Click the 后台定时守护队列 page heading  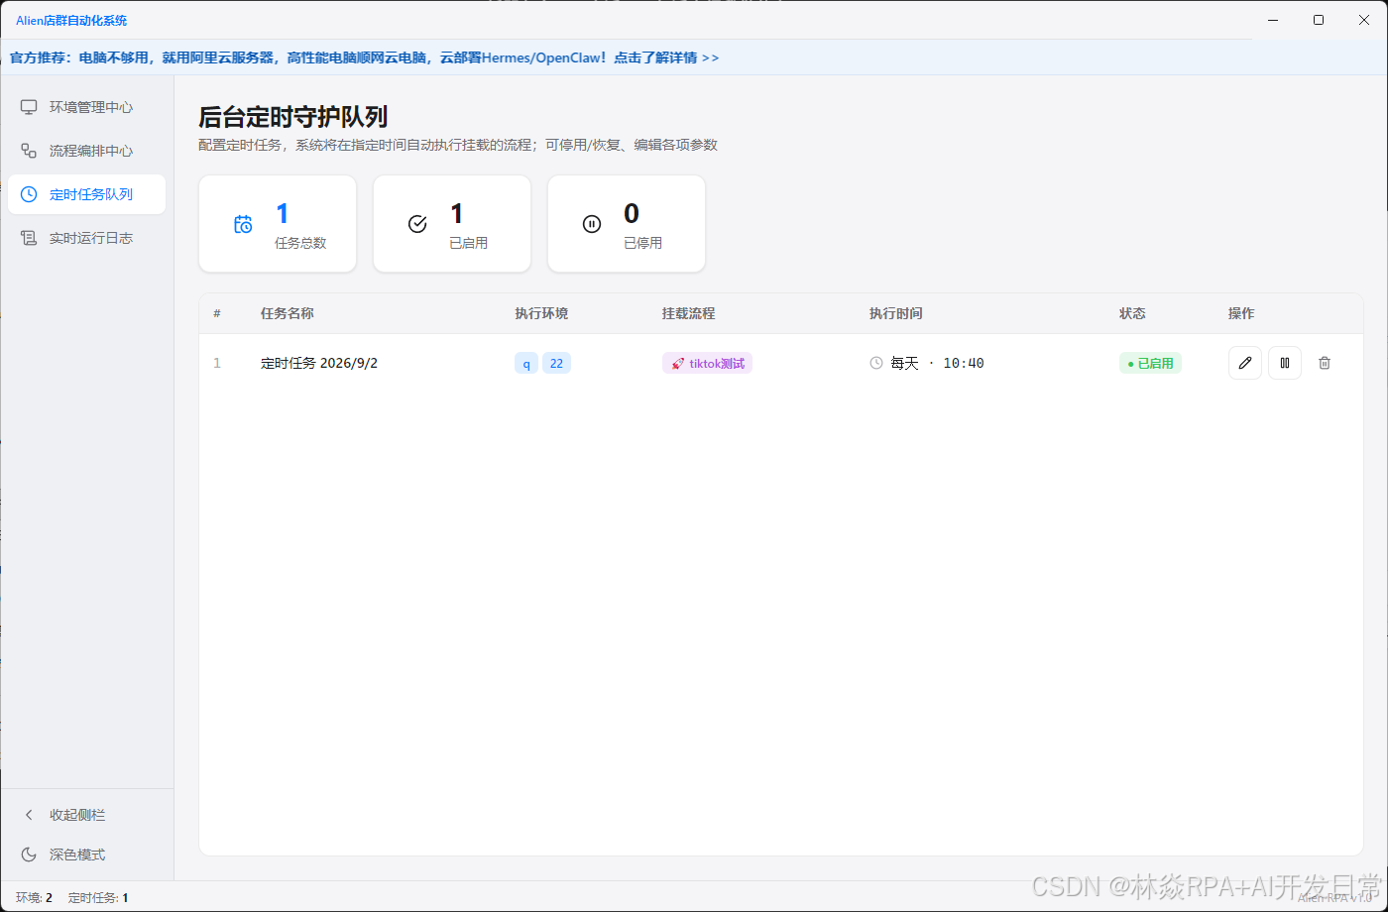point(292,117)
